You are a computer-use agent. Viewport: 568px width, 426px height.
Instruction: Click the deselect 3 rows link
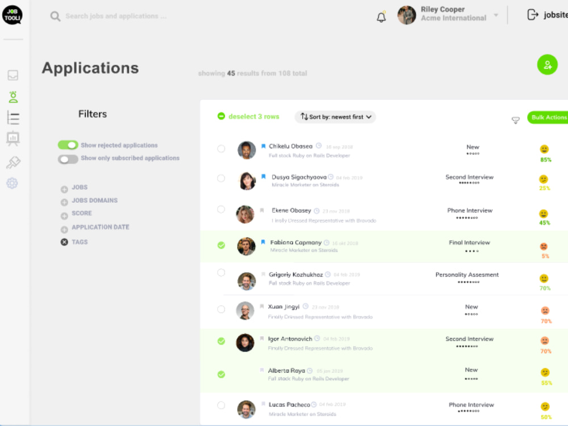[x=253, y=116]
